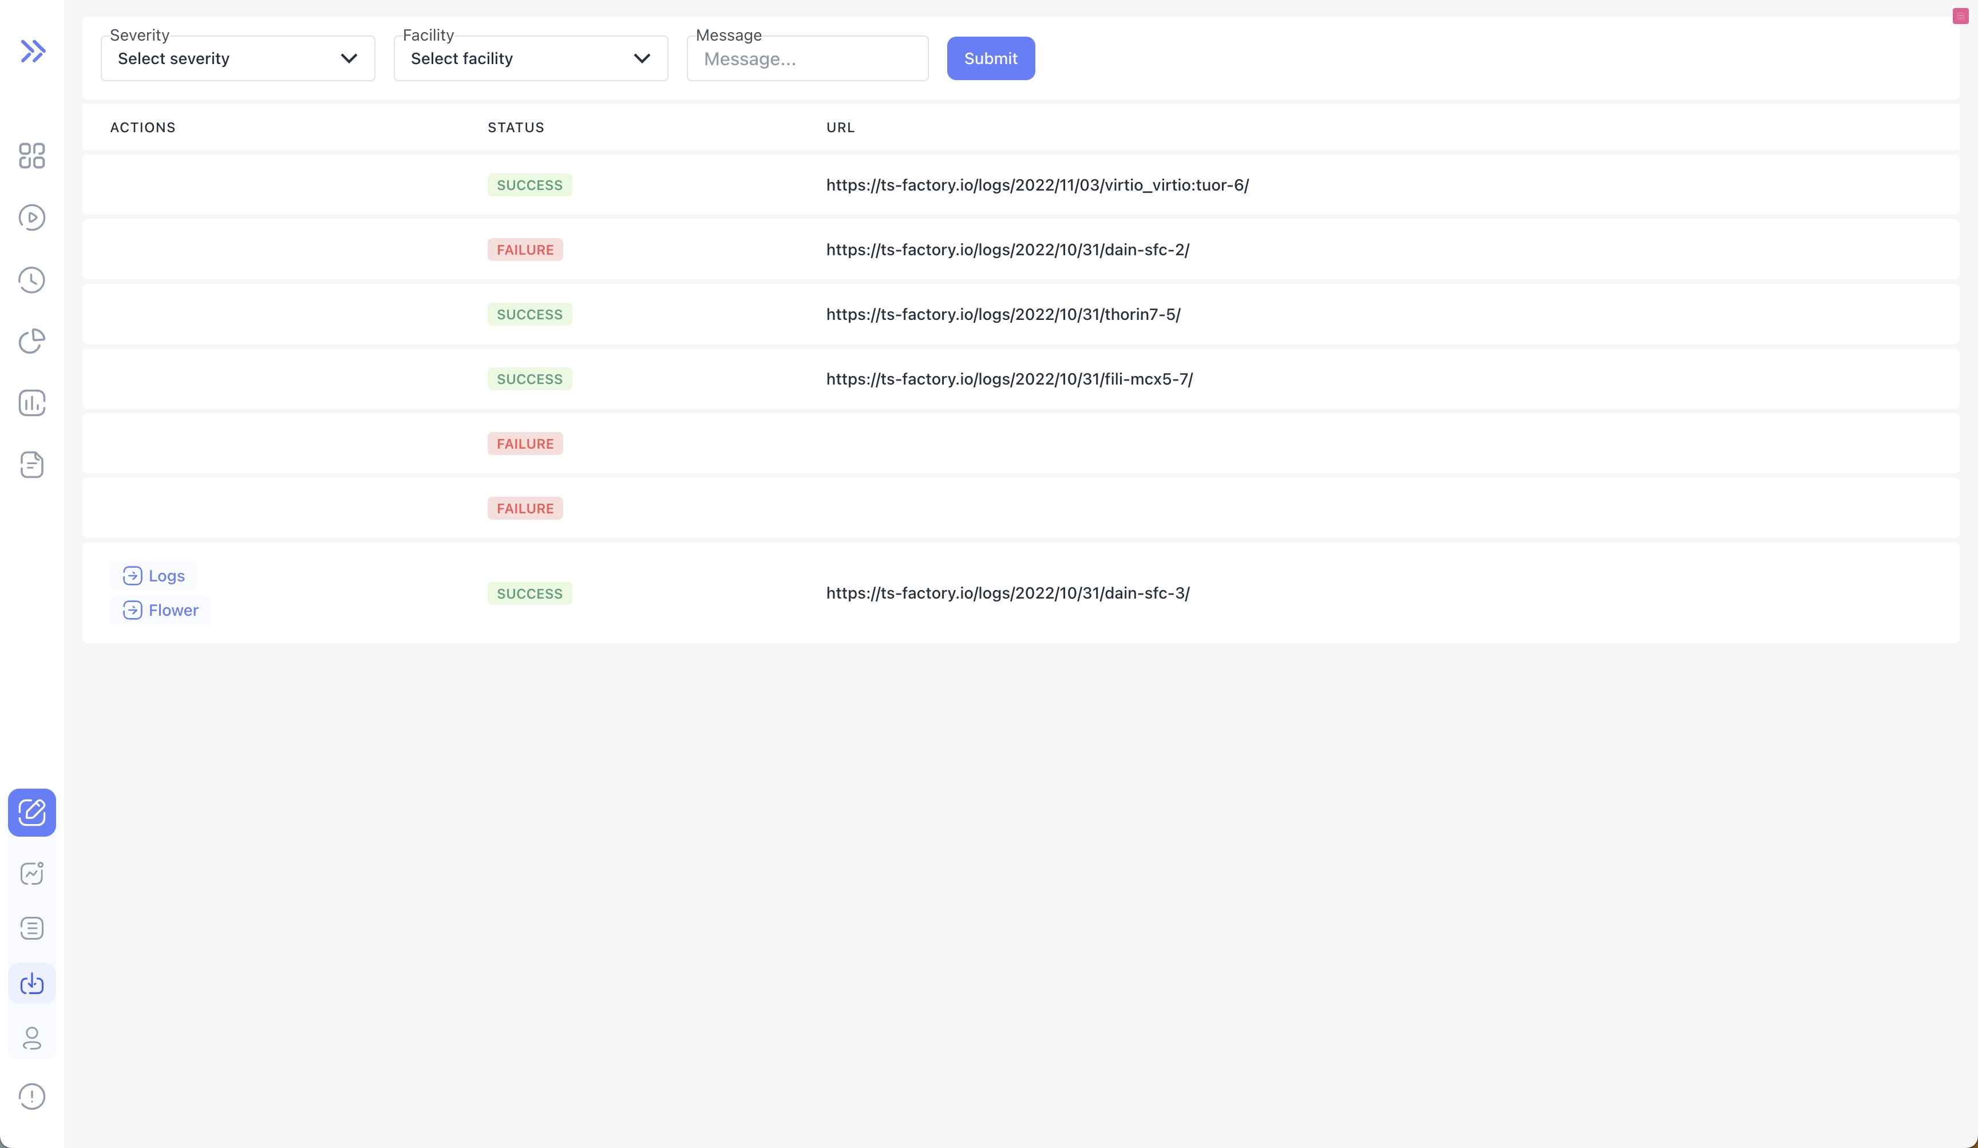The image size is (1978, 1148).
Task: Open the dashboard grid icon in sidebar
Action: (32, 156)
